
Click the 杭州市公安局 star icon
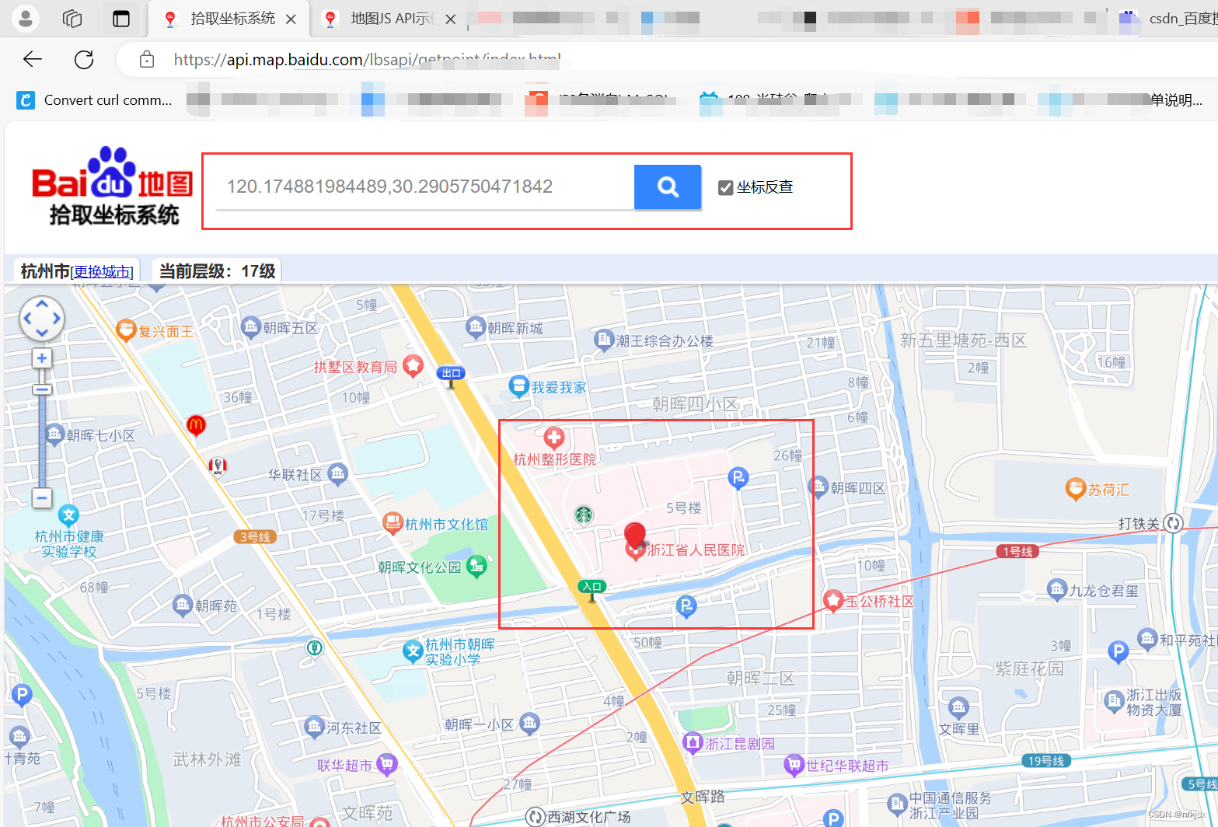(x=321, y=823)
